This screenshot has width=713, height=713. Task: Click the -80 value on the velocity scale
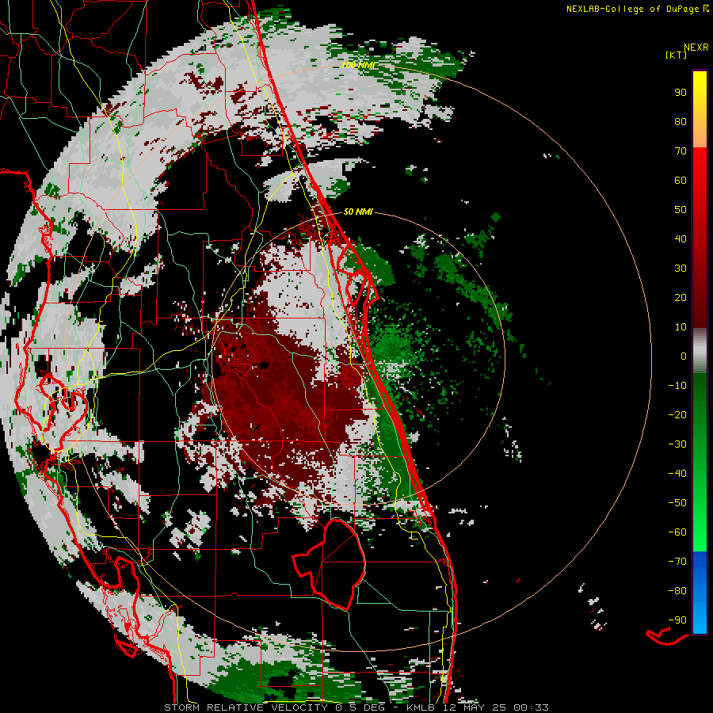677,591
